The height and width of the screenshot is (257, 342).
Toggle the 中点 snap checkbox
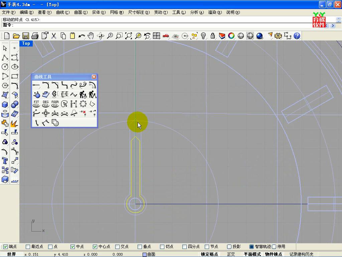[x=72, y=247]
